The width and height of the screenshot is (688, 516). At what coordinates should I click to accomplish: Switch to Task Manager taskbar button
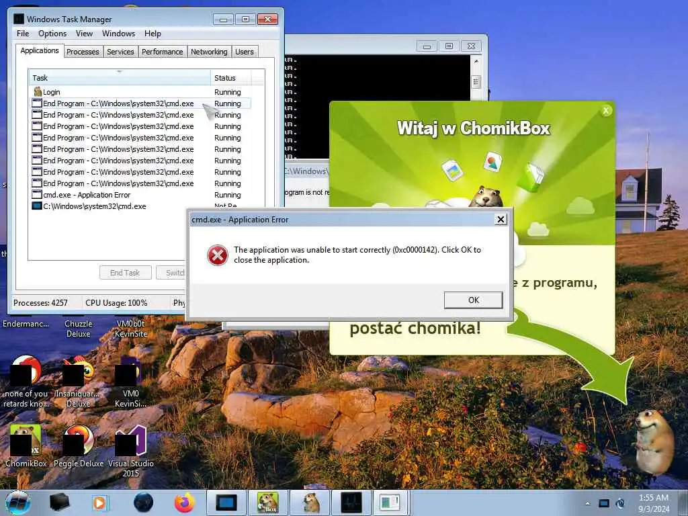tap(351, 503)
